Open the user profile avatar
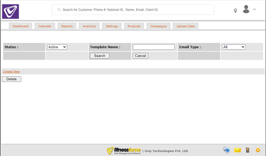 click(x=246, y=9)
